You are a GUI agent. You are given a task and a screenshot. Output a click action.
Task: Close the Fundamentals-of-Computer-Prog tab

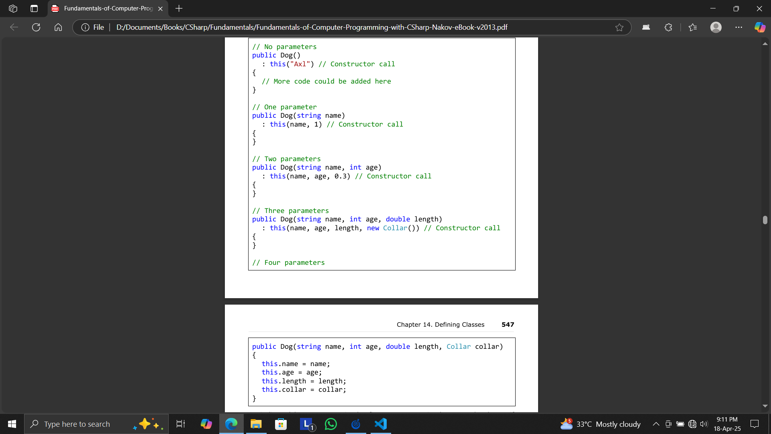click(160, 8)
